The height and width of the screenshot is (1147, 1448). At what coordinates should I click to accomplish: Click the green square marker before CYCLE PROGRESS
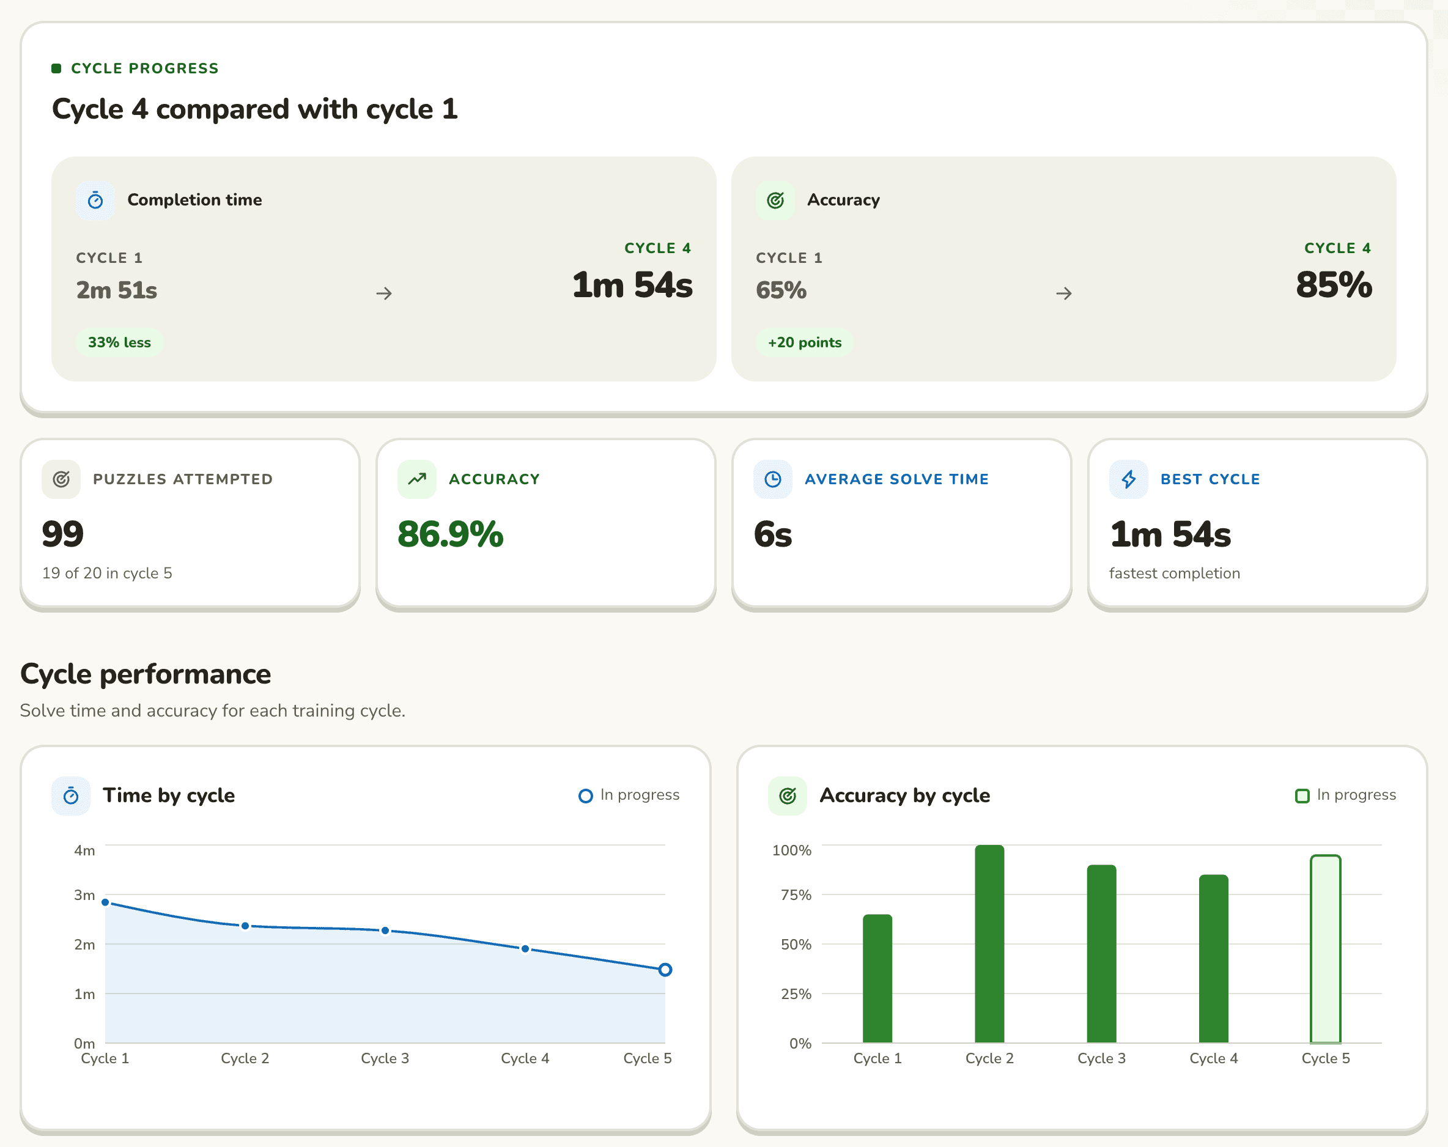pyautogui.click(x=56, y=68)
